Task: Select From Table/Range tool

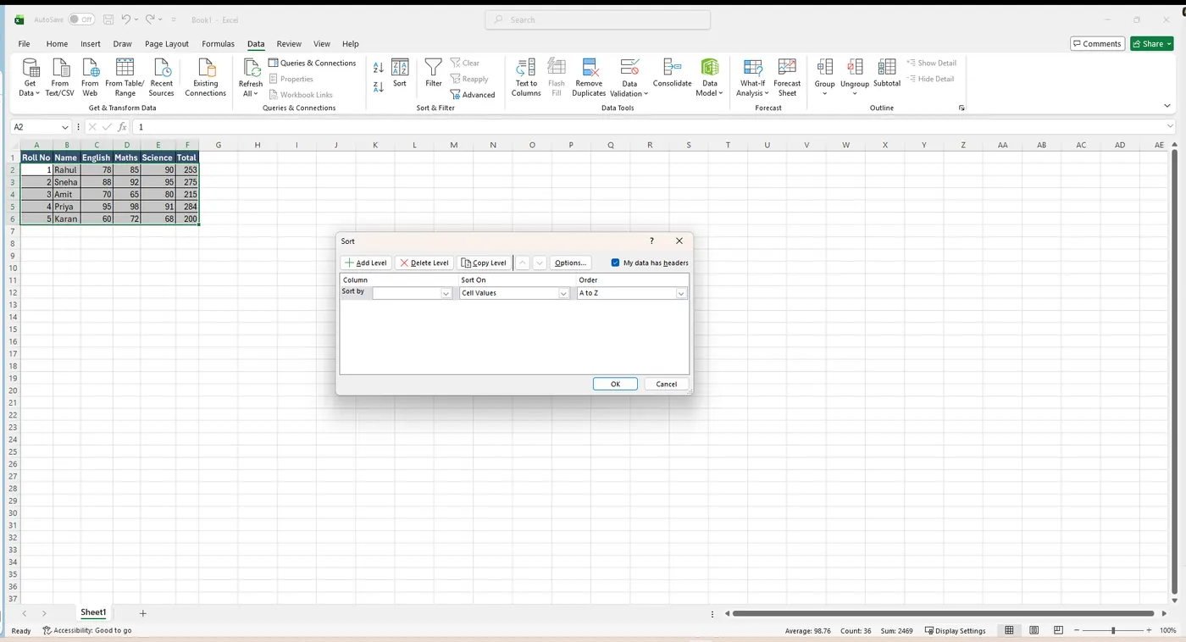Action: [x=125, y=77]
